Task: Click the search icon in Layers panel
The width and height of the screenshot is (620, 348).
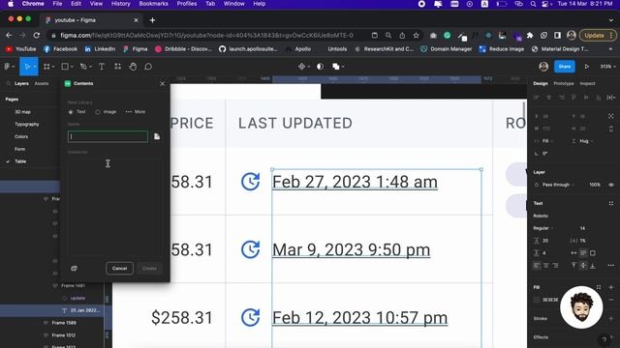Action: point(9,84)
